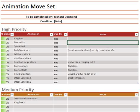Screen dimensions: 140x112
Task: Select the 'asap' due cell for attack variation 2
Action: pyautogui.click(x=60, y=82)
